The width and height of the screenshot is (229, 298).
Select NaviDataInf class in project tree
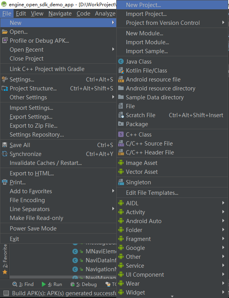[94, 260]
